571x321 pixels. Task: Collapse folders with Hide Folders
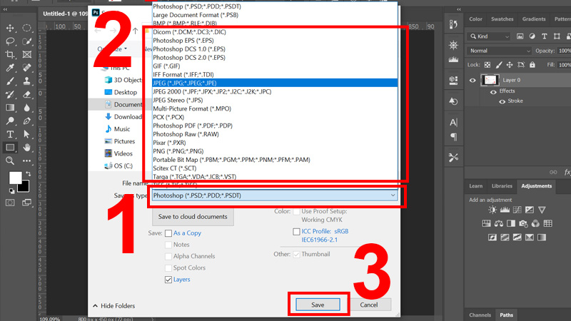(114, 306)
